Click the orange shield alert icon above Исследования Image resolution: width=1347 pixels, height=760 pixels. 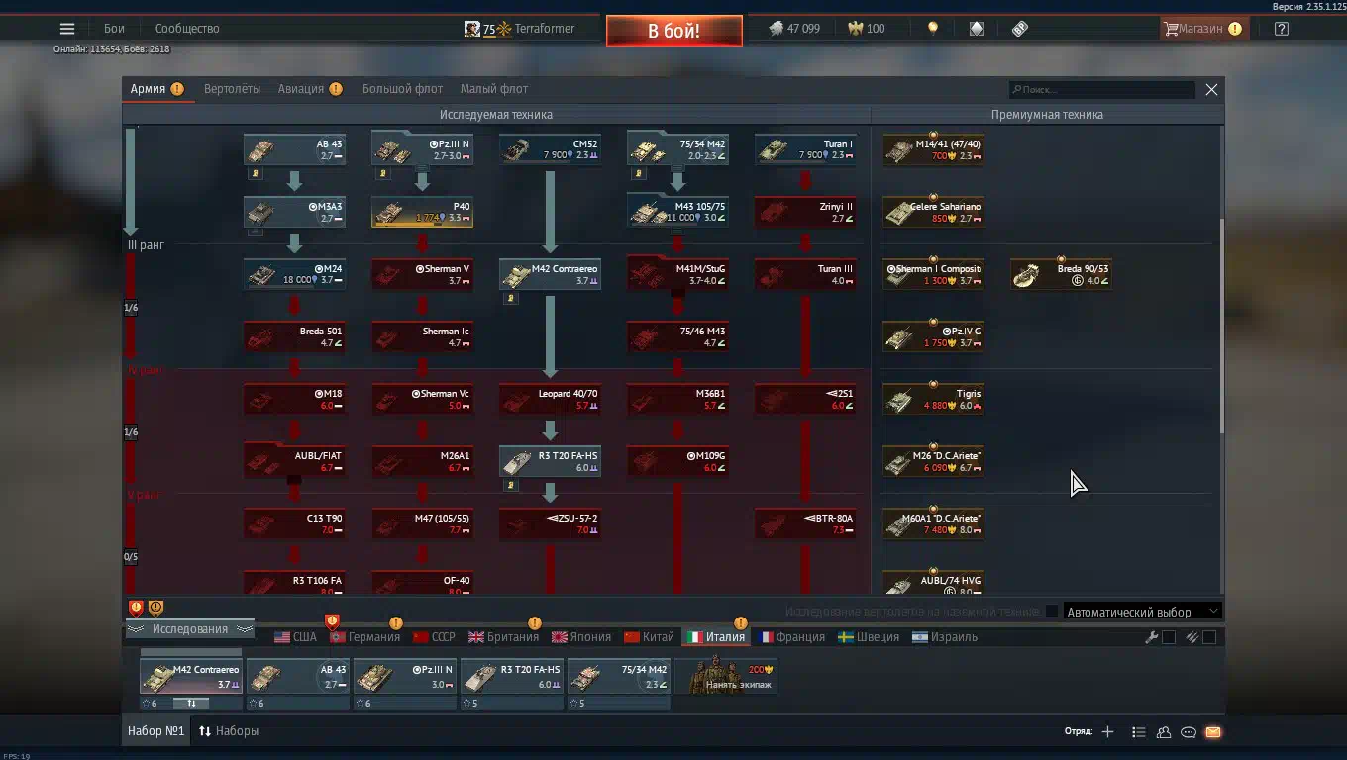click(155, 608)
